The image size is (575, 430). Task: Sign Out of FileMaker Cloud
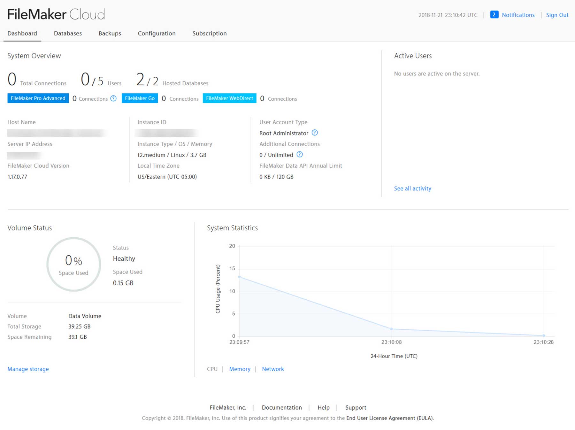pyautogui.click(x=557, y=15)
